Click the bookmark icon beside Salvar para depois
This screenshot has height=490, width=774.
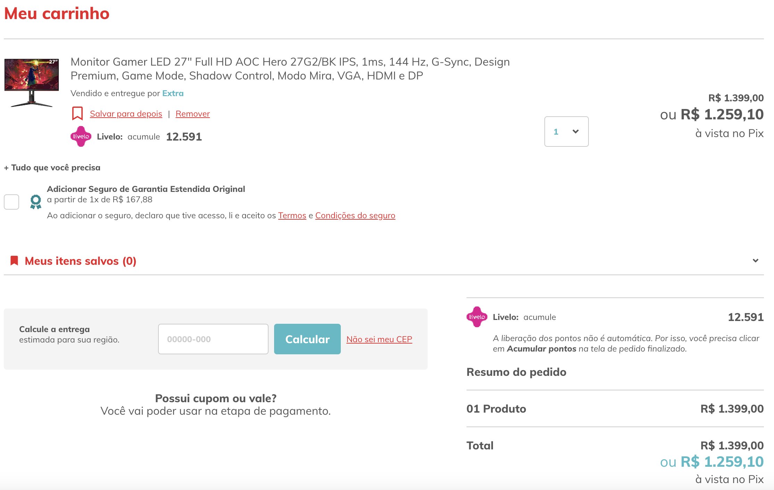point(77,113)
